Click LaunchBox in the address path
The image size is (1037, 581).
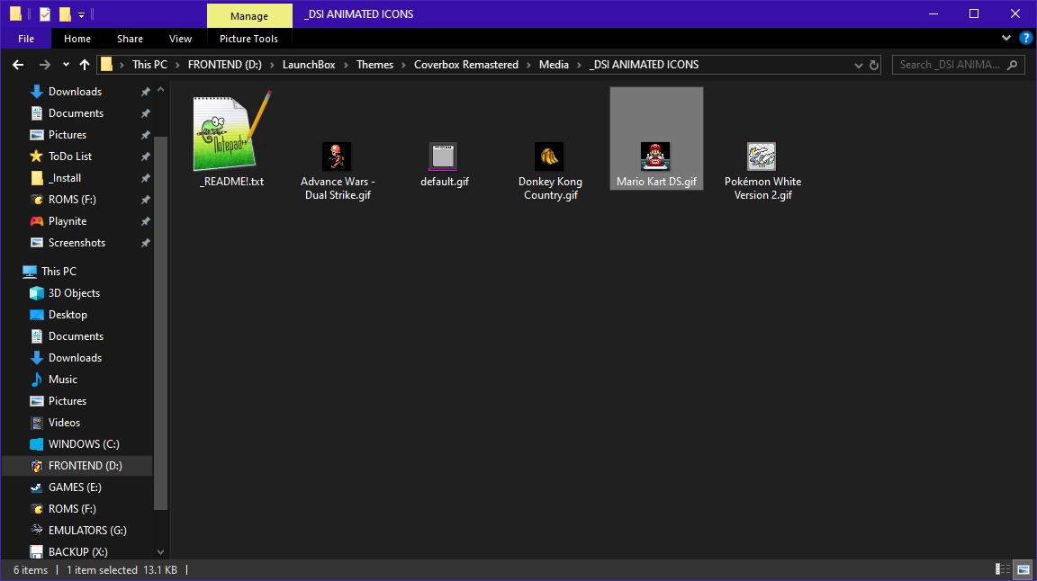(x=309, y=65)
